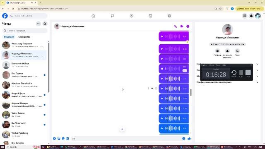
Task: Choose a sticker from the composer
Action: click(x=63, y=139)
